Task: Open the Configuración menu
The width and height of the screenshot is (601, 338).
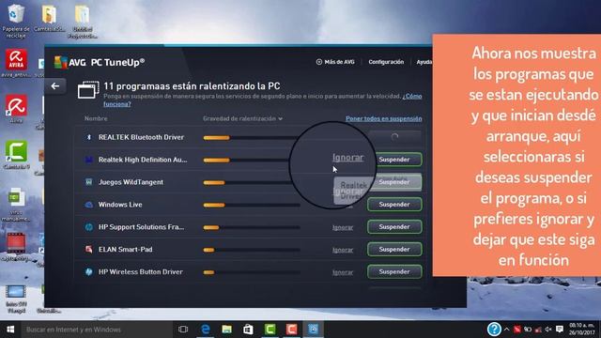Action: click(x=386, y=62)
